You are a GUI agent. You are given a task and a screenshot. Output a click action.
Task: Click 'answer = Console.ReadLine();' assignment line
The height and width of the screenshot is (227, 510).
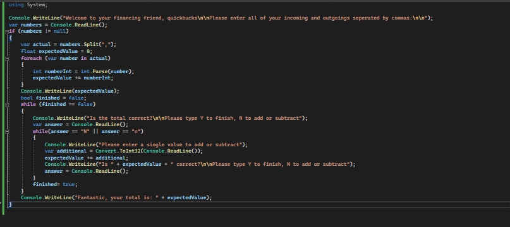tap(87, 171)
